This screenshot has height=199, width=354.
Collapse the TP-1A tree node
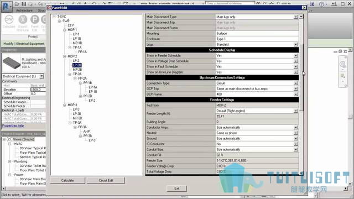pyautogui.click(x=70, y=48)
